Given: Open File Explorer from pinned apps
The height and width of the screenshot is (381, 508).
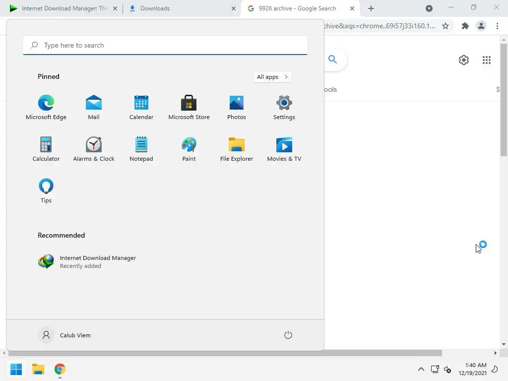Looking at the screenshot, I should click(237, 149).
